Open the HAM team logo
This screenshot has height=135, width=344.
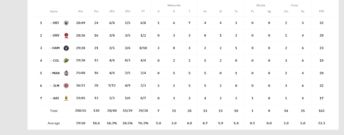66,48
